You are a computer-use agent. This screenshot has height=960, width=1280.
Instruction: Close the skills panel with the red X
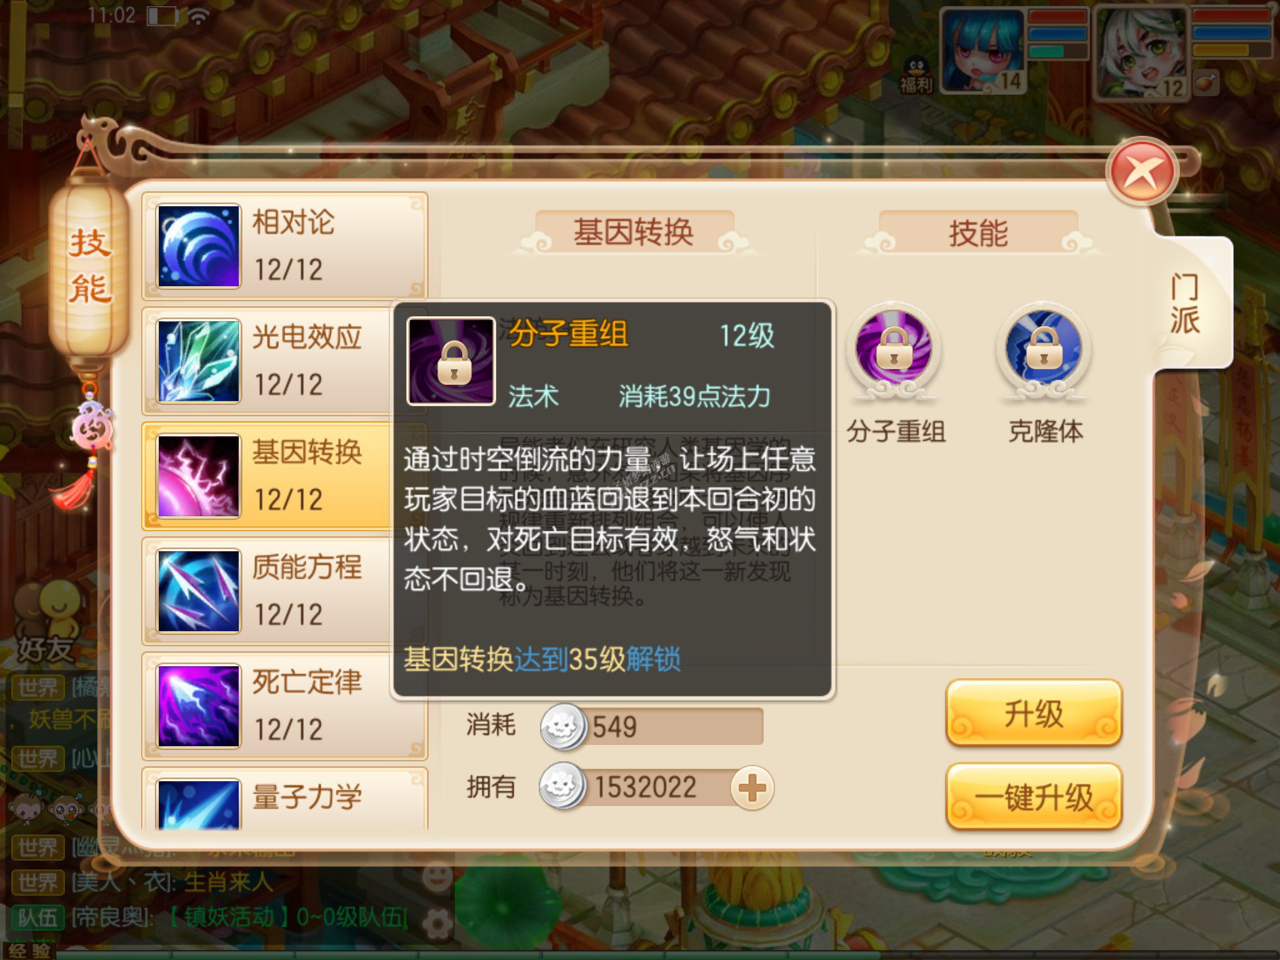(1142, 172)
